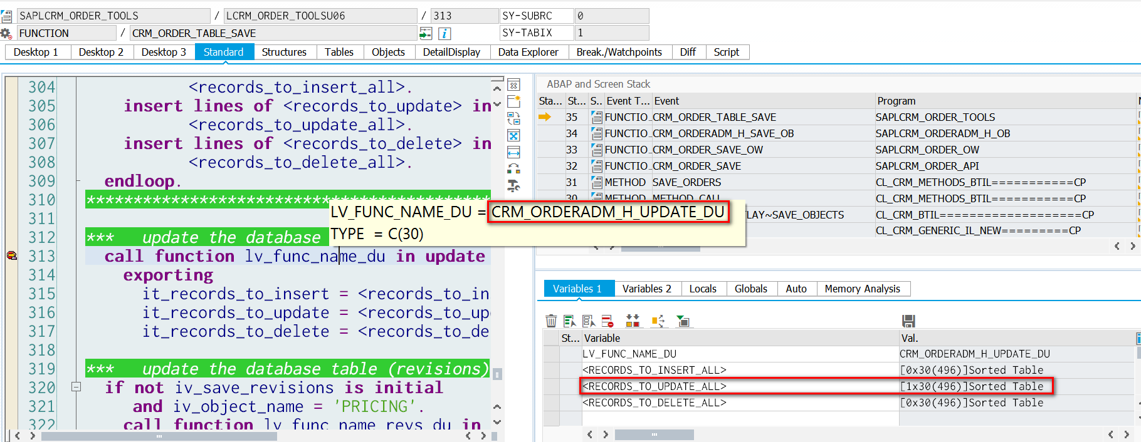Click the full screen arrows icon beside the editor
Screen dimensions: 1141x442
513,135
